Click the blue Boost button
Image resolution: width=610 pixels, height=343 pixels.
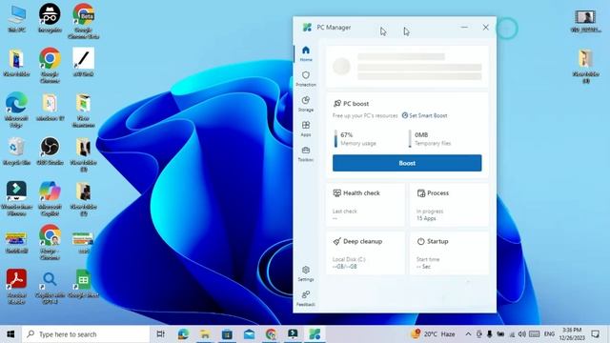(407, 163)
